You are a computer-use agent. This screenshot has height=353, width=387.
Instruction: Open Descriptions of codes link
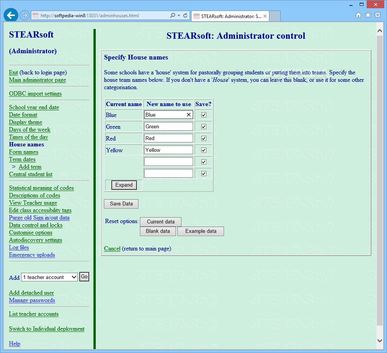pos(34,195)
